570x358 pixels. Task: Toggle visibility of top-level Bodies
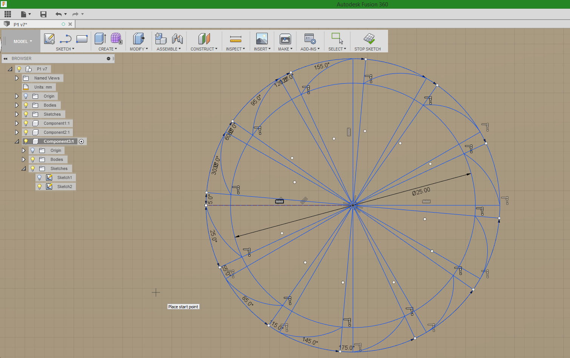point(26,105)
